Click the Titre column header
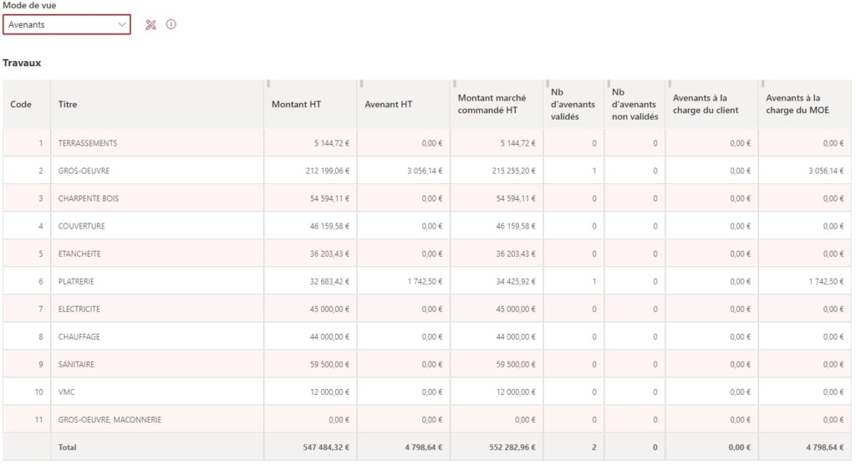Screen dimensions: 856x472 pyautogui.click(x=68, y=105)
